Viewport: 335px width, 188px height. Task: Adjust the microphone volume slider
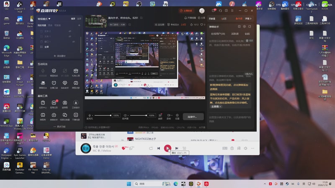(x=103, y=115)
